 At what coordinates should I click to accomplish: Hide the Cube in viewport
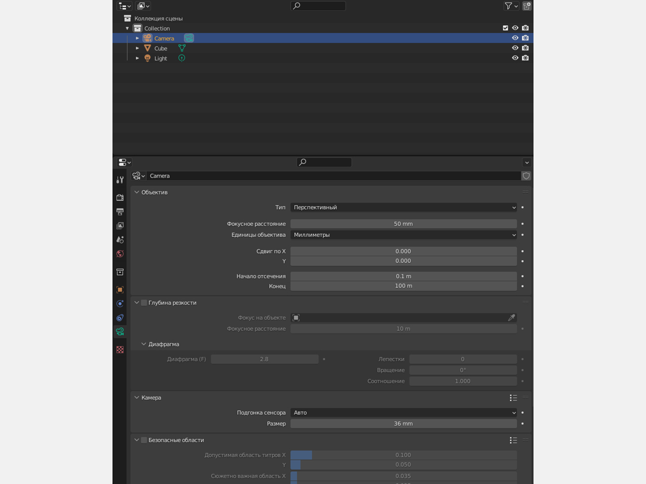coord(515,48)
